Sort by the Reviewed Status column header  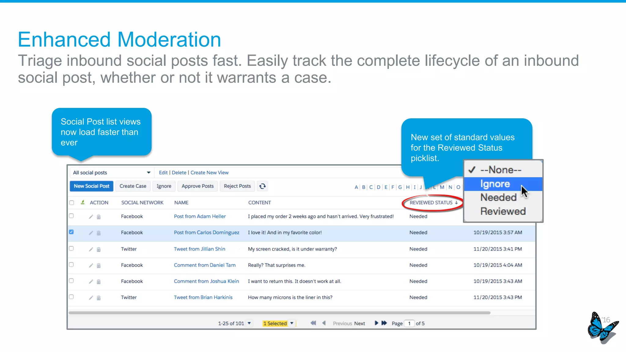[x=433, y=203]
